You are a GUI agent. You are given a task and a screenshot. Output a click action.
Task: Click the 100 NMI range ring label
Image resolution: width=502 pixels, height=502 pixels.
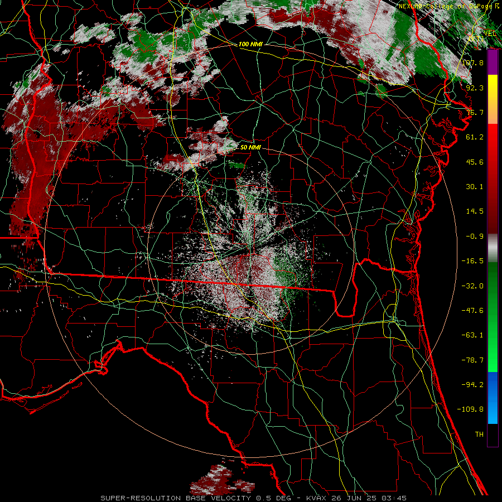click(250, 44)
